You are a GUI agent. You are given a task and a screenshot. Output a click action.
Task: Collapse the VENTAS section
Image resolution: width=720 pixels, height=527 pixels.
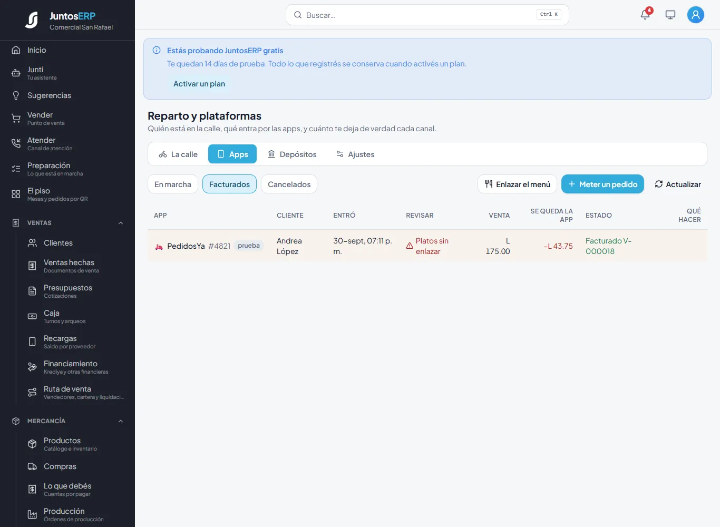pos(121,223)
